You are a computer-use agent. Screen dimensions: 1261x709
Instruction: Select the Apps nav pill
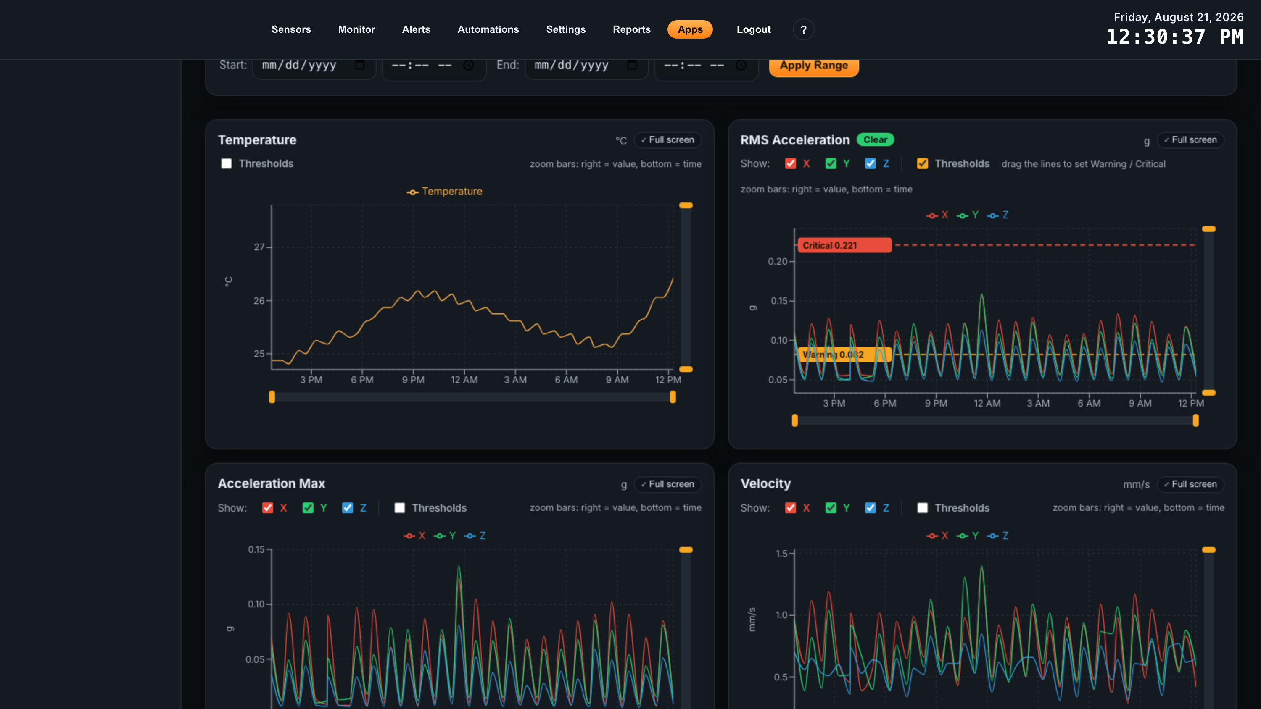point(690,29)
